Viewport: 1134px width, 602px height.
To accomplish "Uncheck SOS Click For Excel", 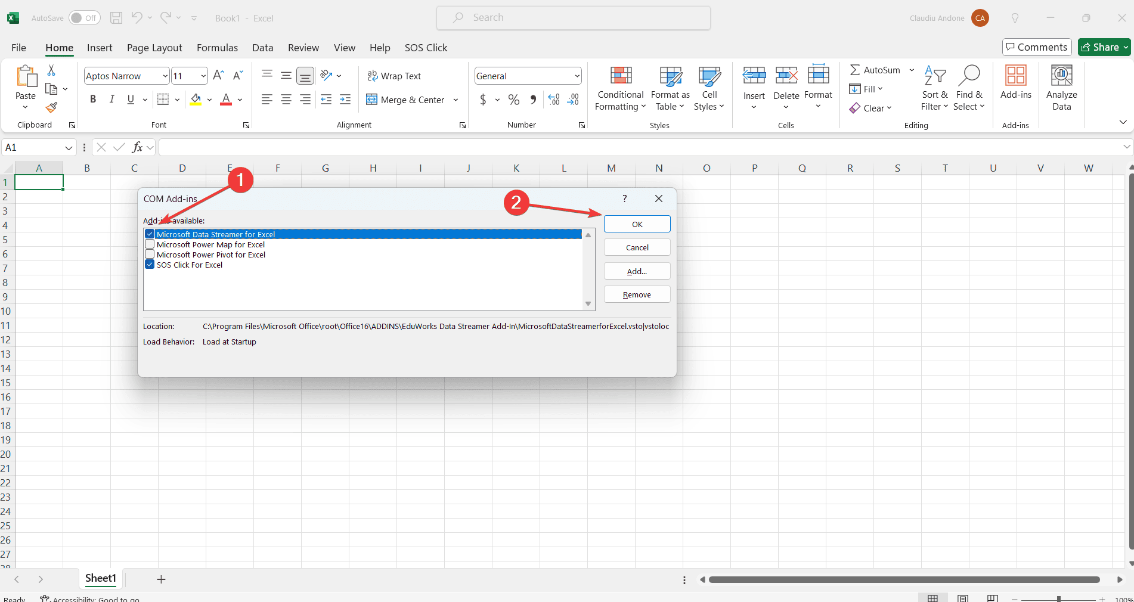I will coord(150,265).
